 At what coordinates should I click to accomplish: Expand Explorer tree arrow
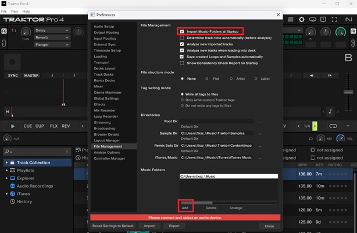pos(6,178)
